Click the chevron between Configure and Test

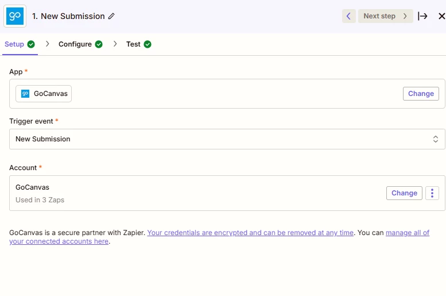coord(115,44)
